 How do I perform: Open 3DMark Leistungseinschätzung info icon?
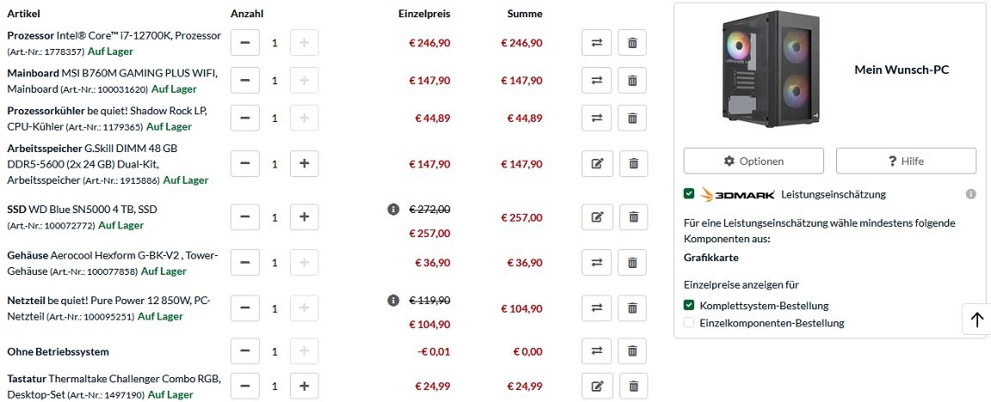970,194
